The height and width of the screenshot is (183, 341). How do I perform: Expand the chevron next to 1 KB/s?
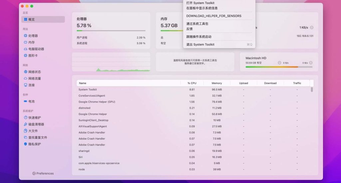pos(312,28)
